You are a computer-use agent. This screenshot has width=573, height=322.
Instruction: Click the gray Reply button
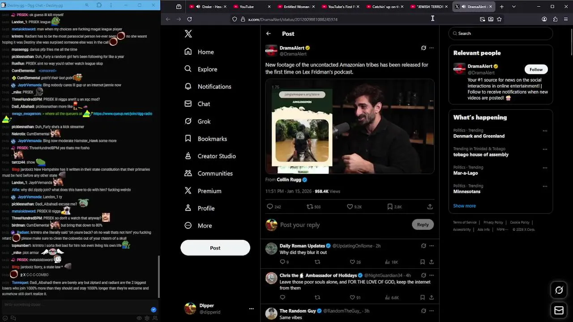[423, 225]
